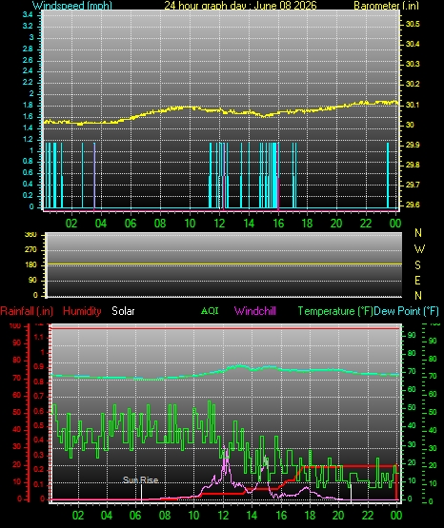
Task: Click wind direction letter S
Action: coord(417,265)
